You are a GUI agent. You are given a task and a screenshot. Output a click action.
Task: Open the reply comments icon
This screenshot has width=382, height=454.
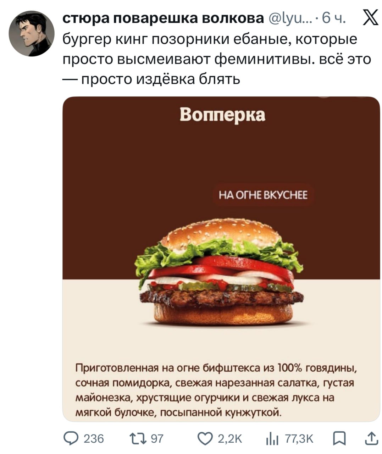71,439
